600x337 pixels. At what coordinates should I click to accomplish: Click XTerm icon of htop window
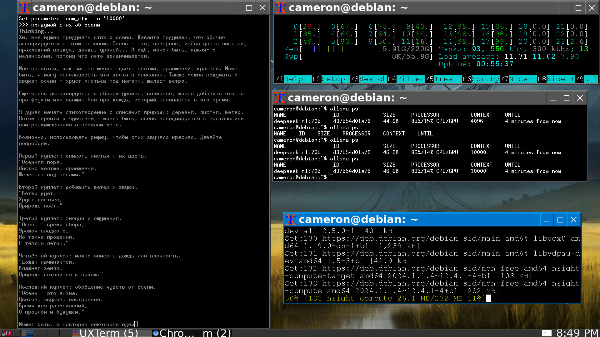tap(280, 8)
